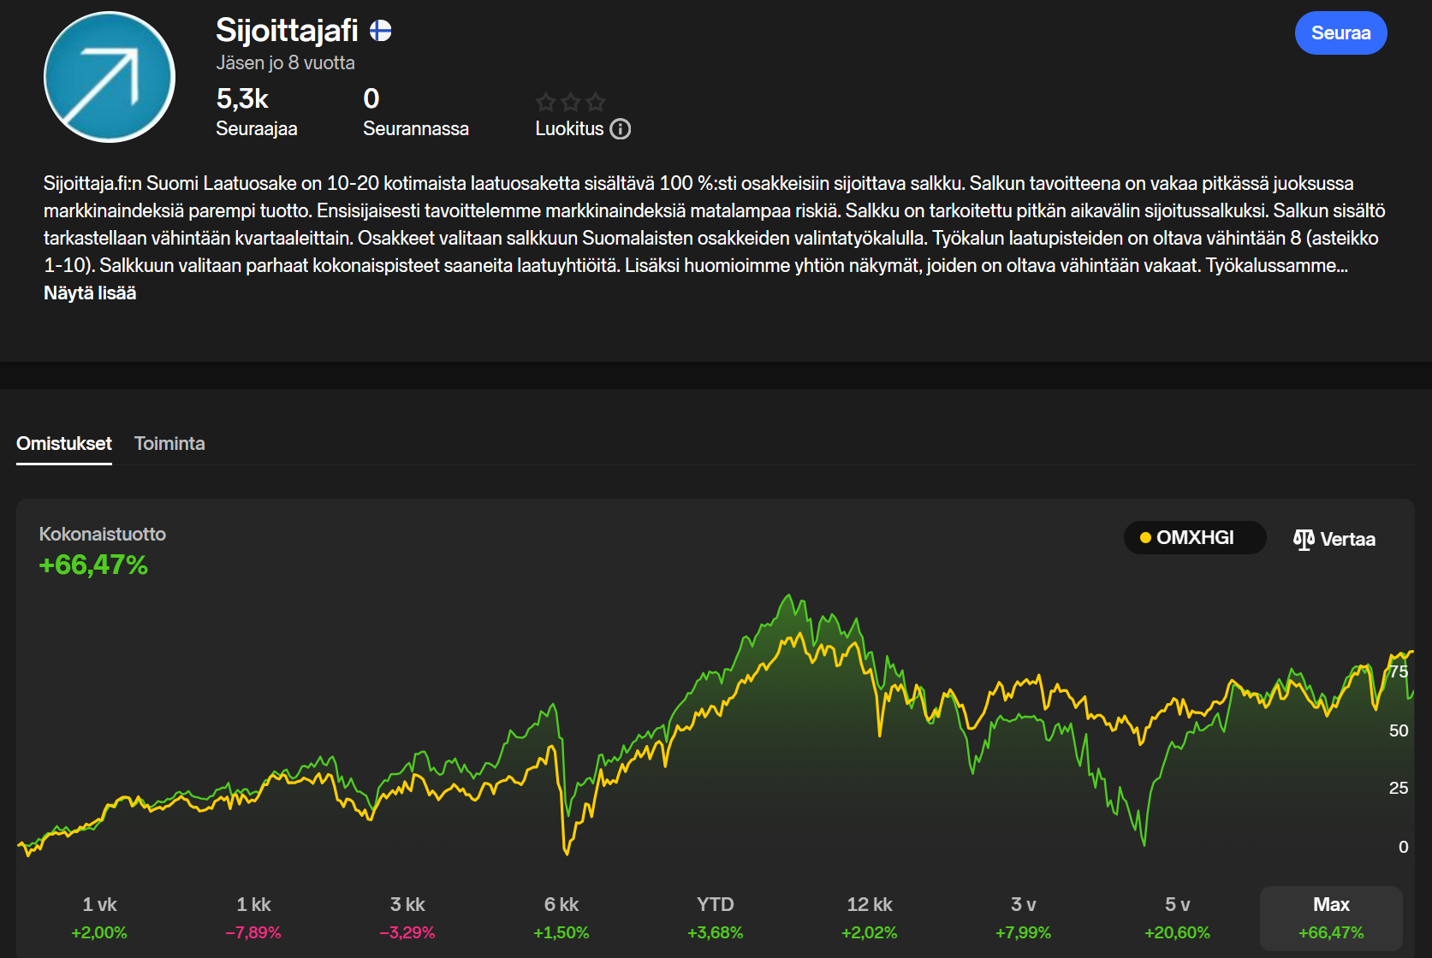This screenshot has height=958, width=1432.
Task: Click the yellow OMXHGI legend dot
Action: pos(1145,538)
